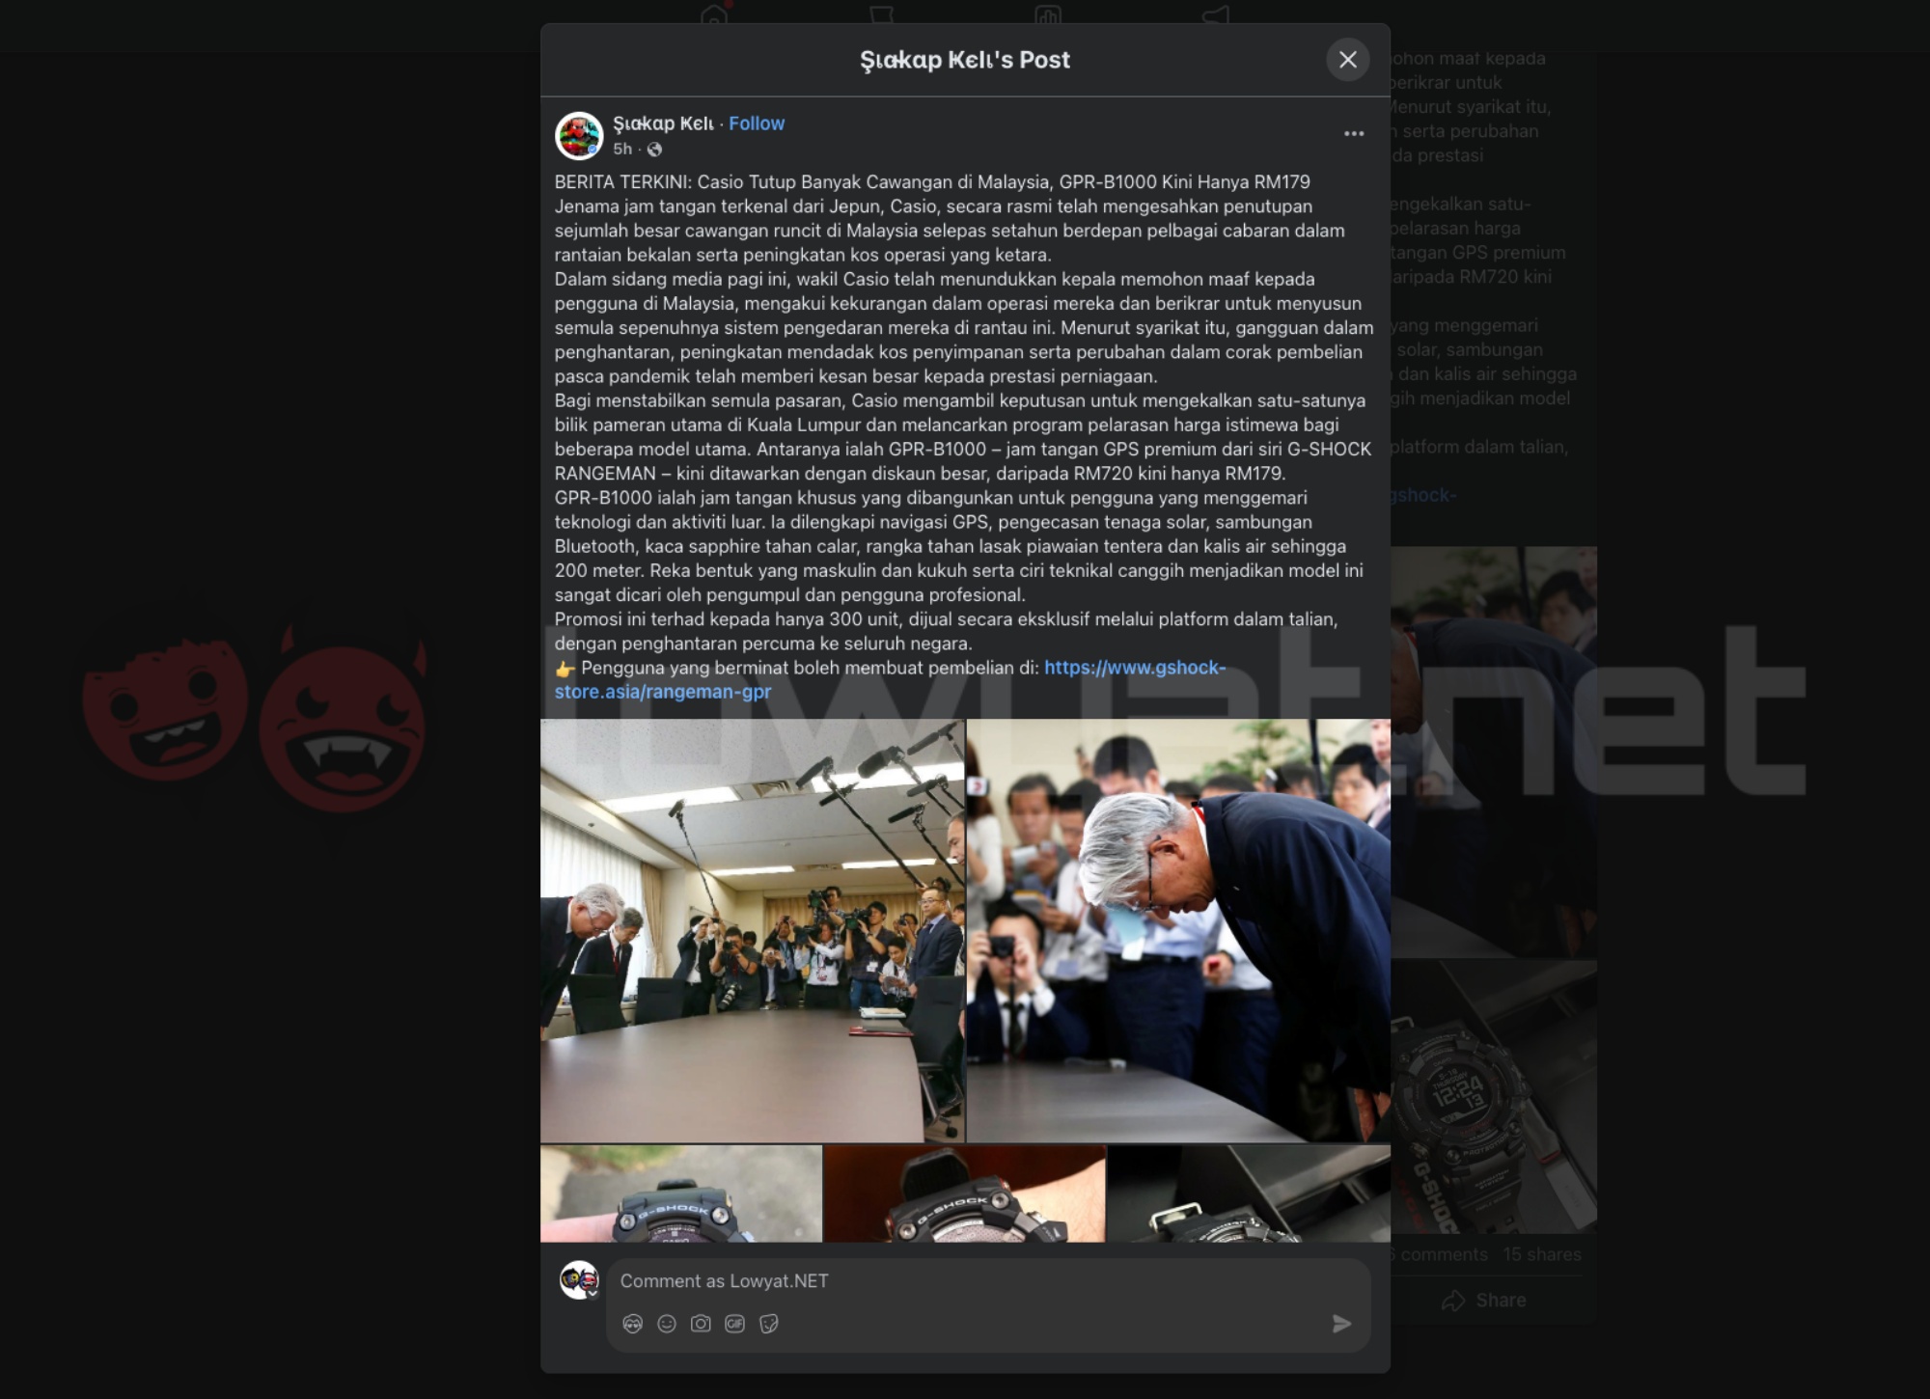Close the post dialog

point(1348,60)
